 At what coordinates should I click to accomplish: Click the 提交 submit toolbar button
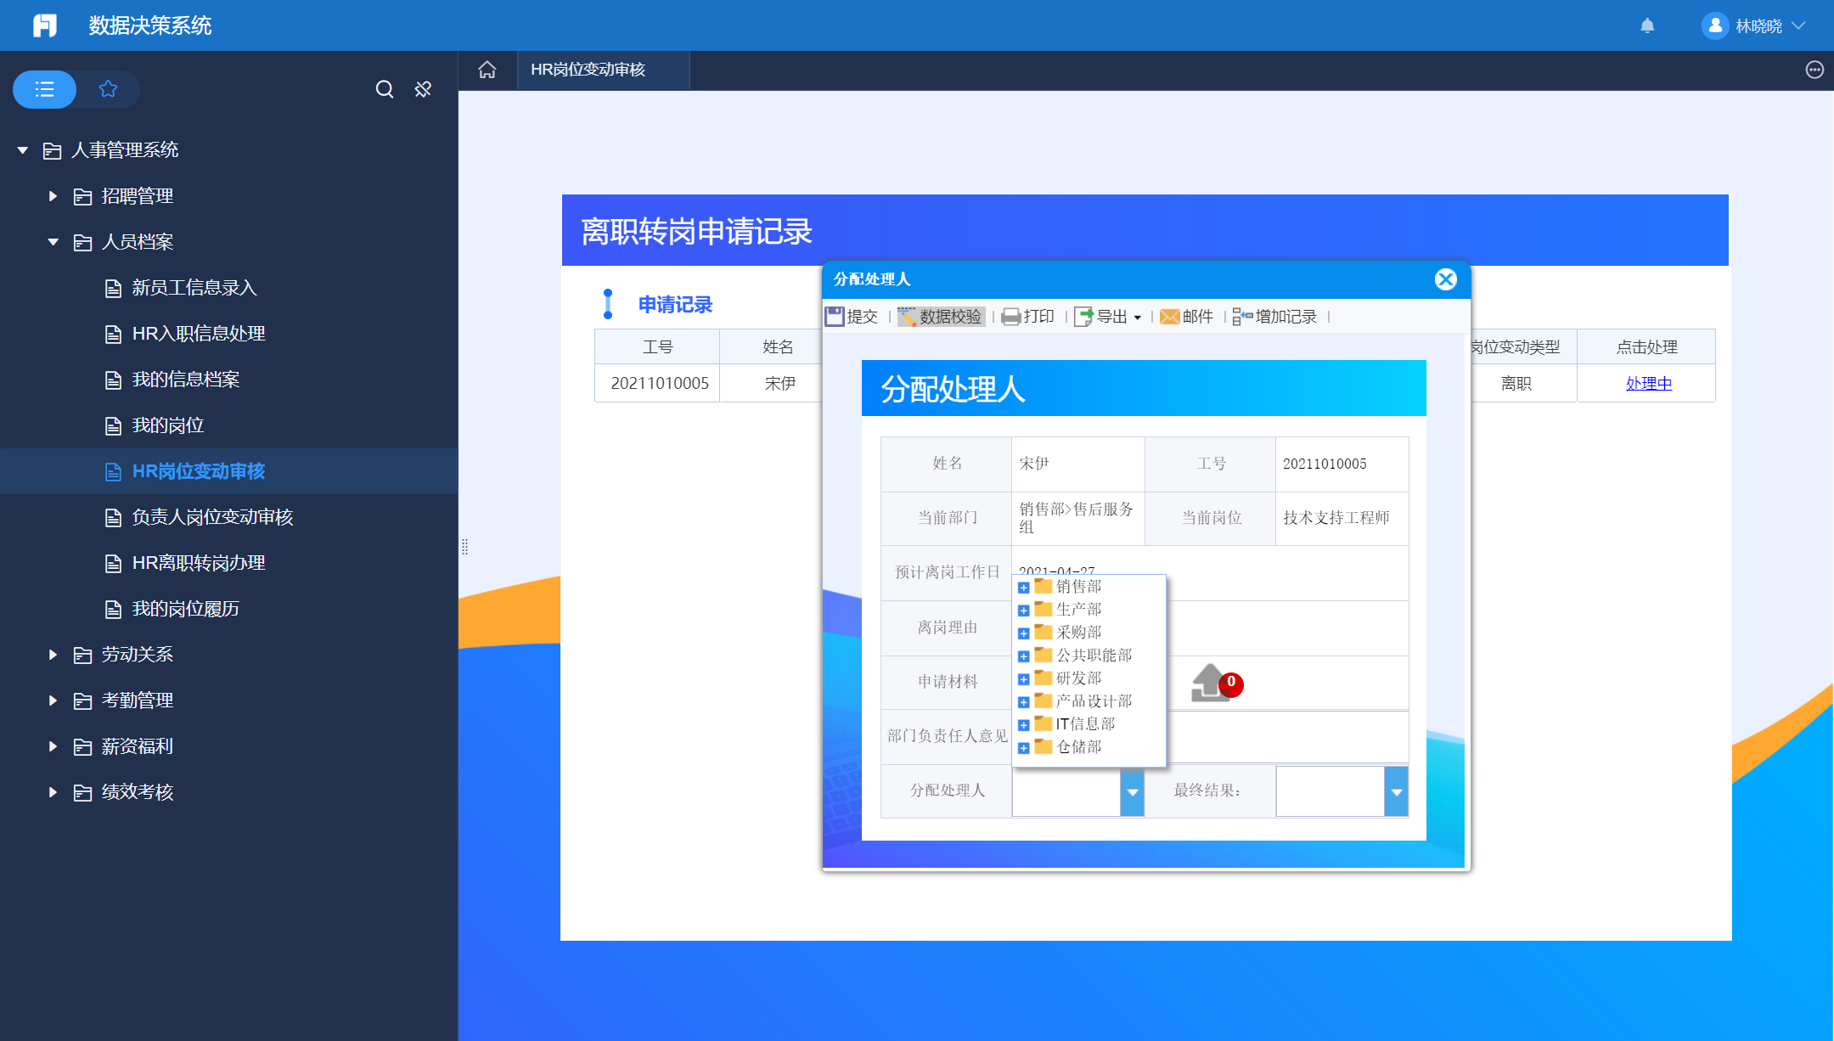coord(852,317)
